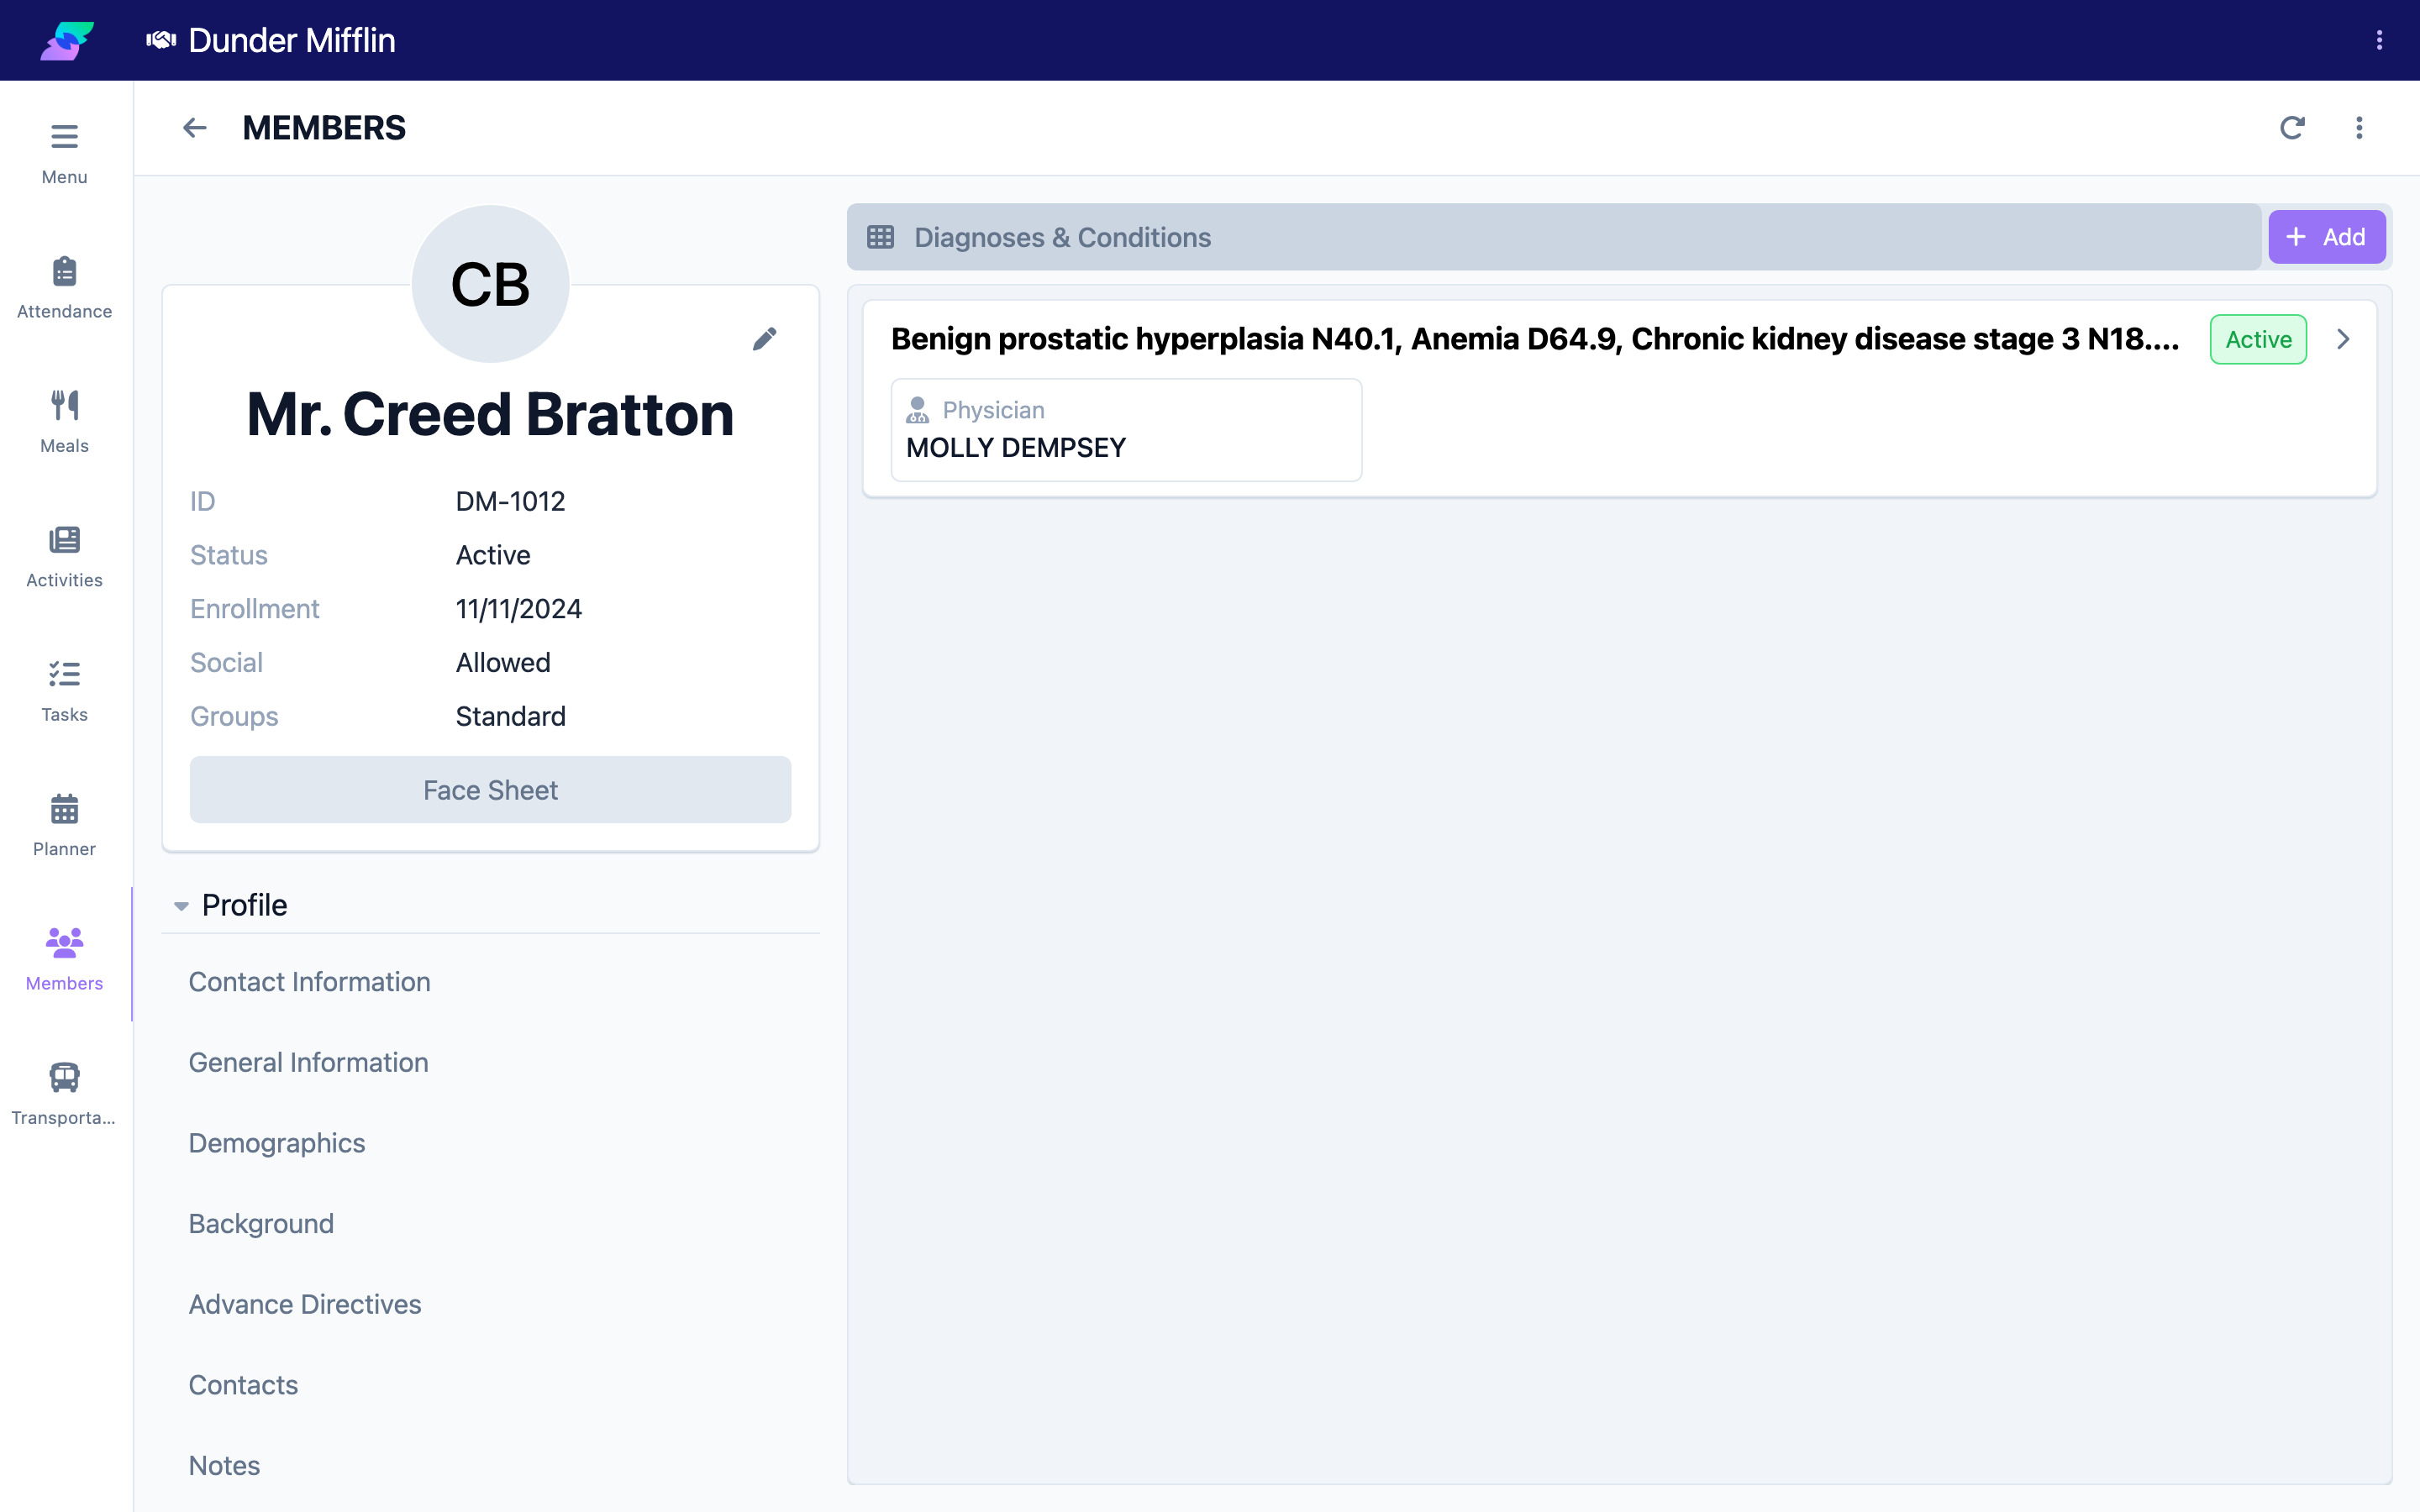Click the app logo in top bar
This screenshot has height=1512, width=2420.
point(67,40)
